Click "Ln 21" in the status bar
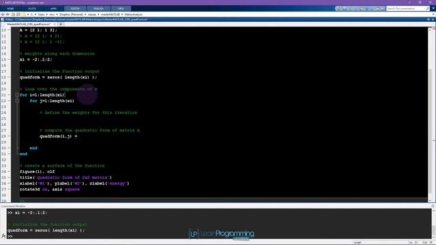Screen dimensions: 436x245 point(414,242)
